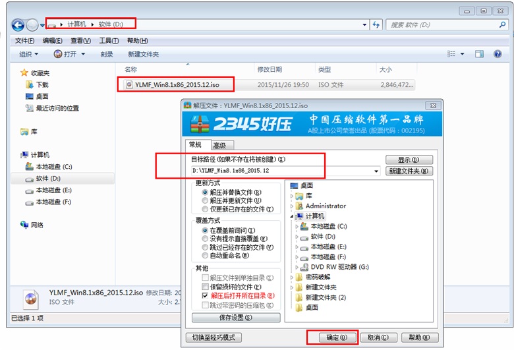
Task: Select the YLMF_Win8.1x86_2015.12.iso file icon
Action: coord(129,84)
